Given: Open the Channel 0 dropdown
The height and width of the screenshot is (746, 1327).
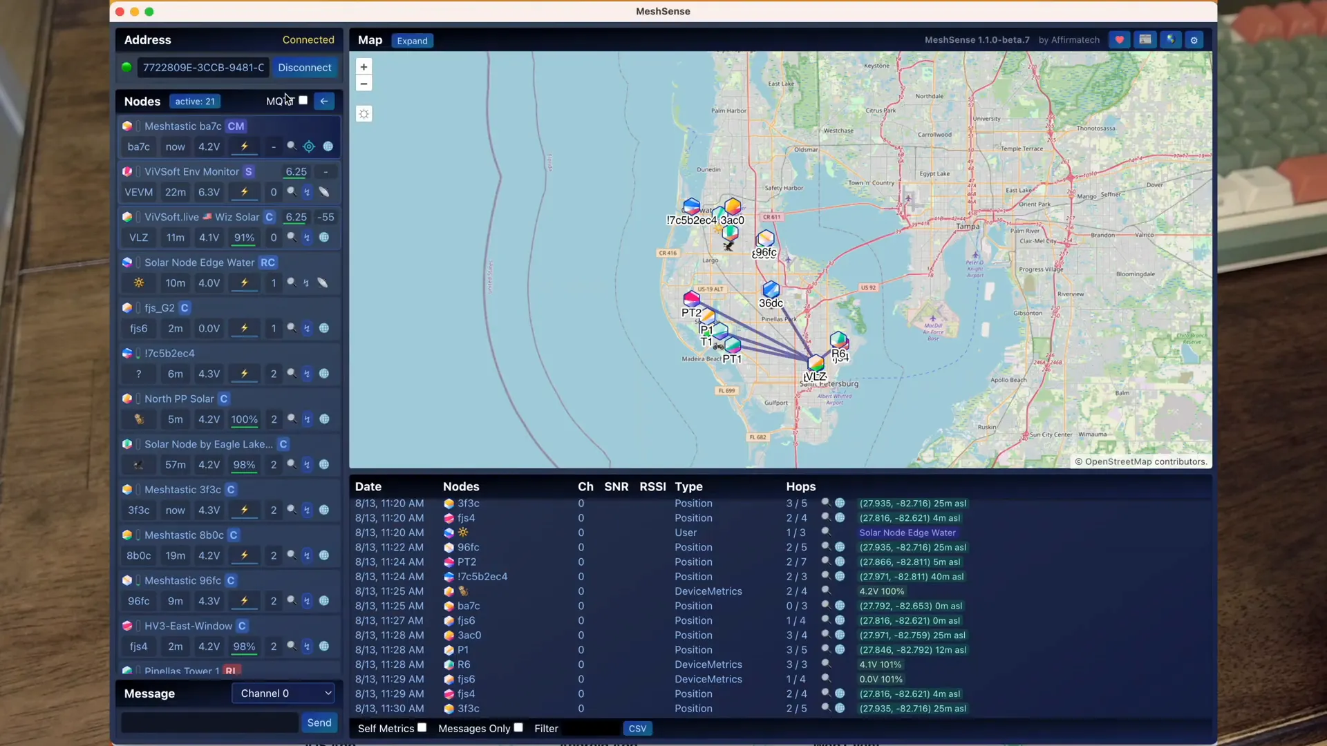Looking at the screenshot, I should tap(284, 694).
